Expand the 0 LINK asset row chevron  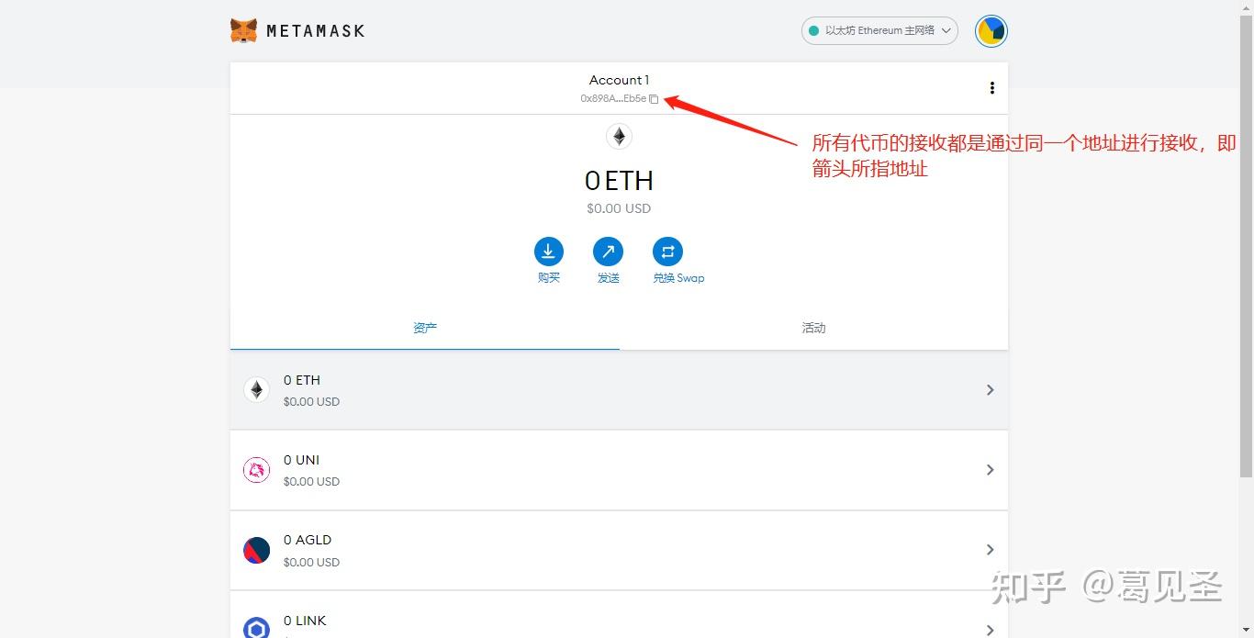(x=990, y=630)
